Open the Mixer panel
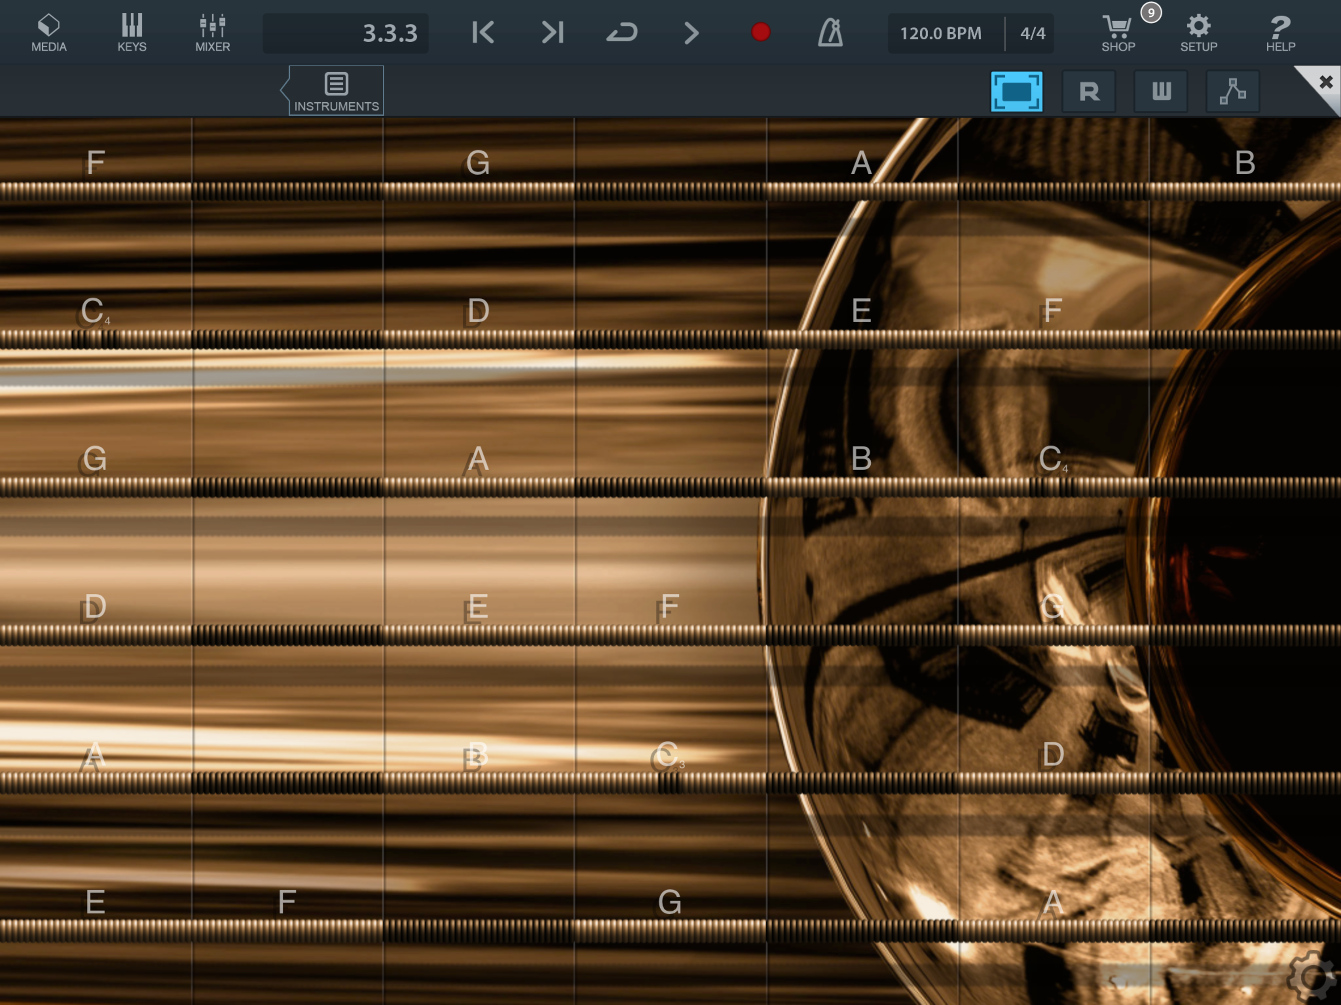The image size is (1341, 1005). tap(213, 33)
